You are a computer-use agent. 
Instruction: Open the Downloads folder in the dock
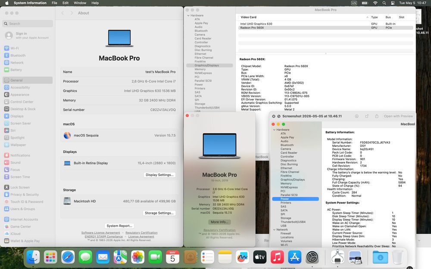[x=381, y=257]
